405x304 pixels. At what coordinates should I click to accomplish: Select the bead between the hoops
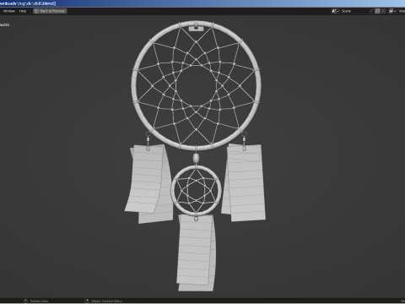[196, 158]
